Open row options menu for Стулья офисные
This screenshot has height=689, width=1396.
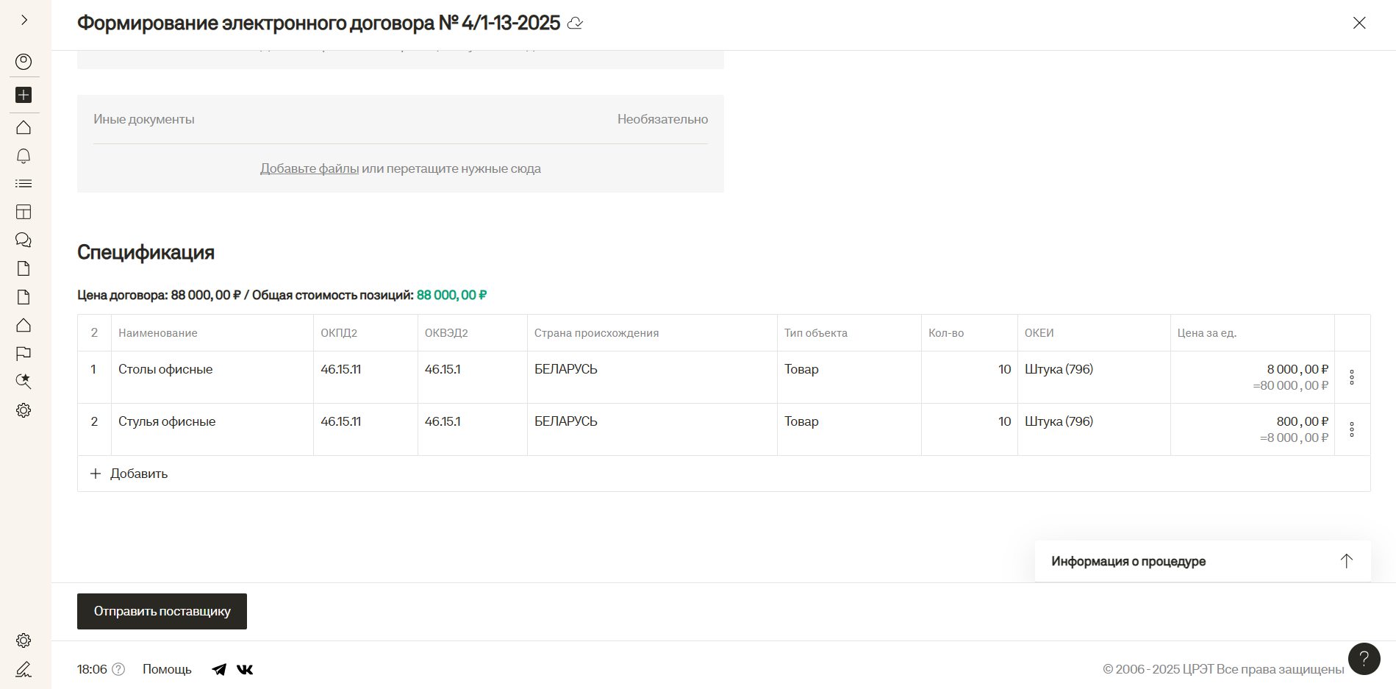pos(1352,429)
